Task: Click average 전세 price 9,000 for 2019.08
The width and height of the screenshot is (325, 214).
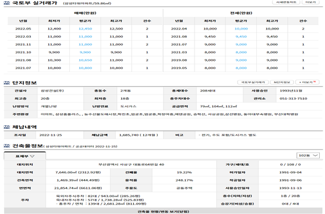Action: click(241, 60)
